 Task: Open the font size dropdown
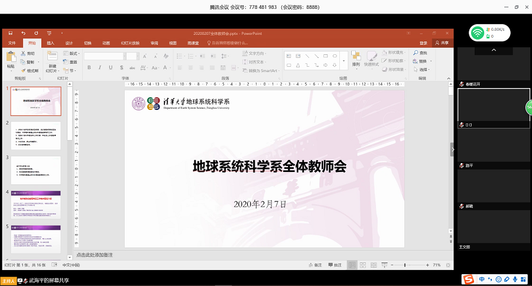click(x=138, y=56)
